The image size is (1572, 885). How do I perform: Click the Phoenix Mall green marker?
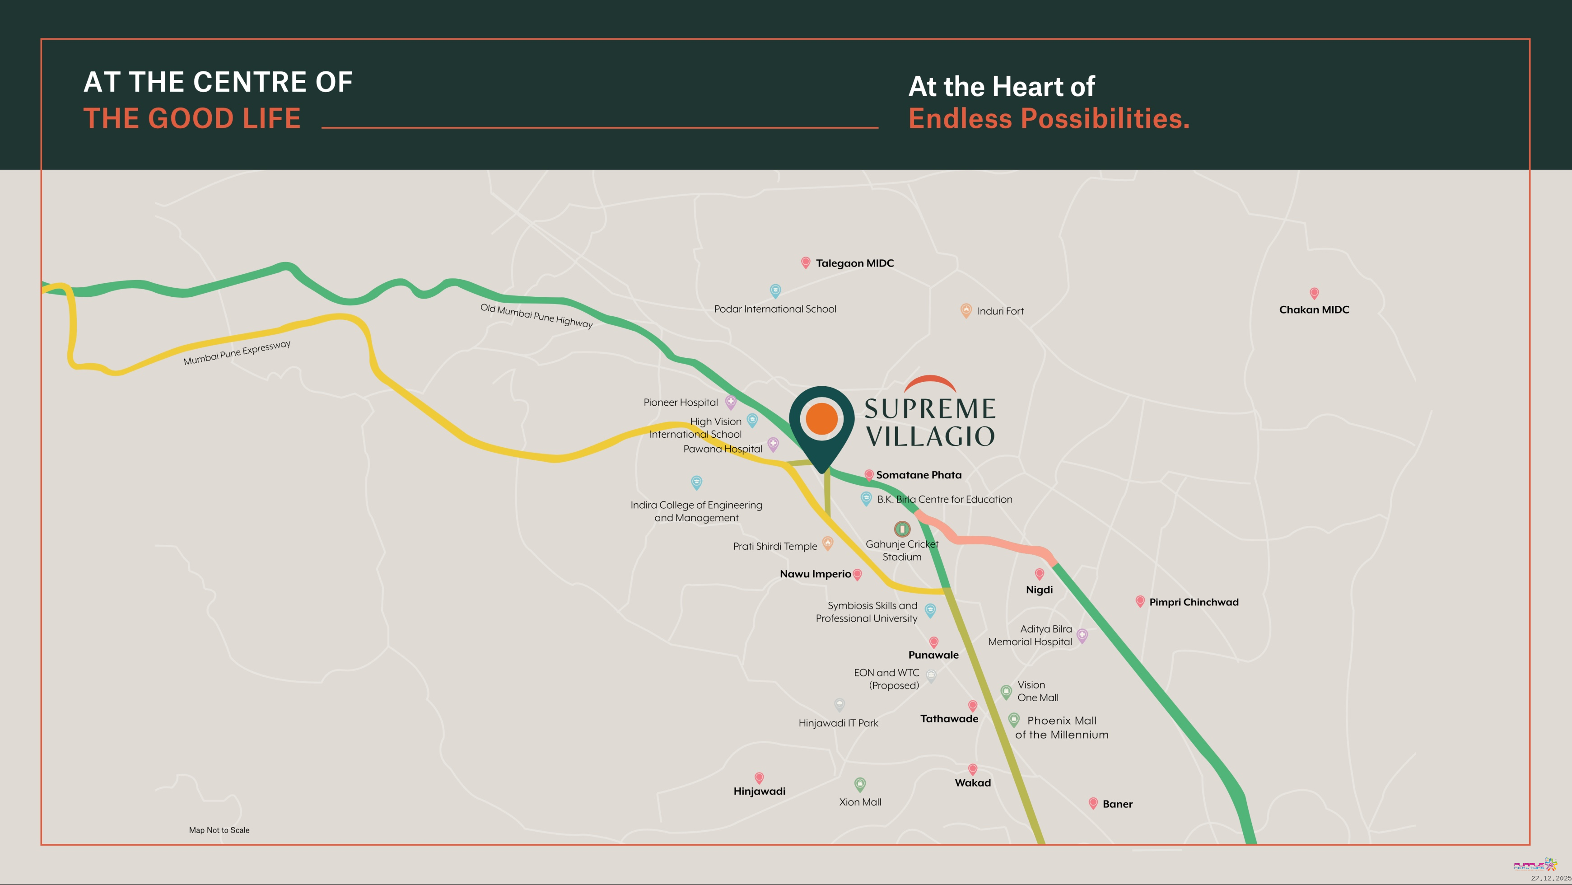pyautogui.click(x=1014, y=720)
